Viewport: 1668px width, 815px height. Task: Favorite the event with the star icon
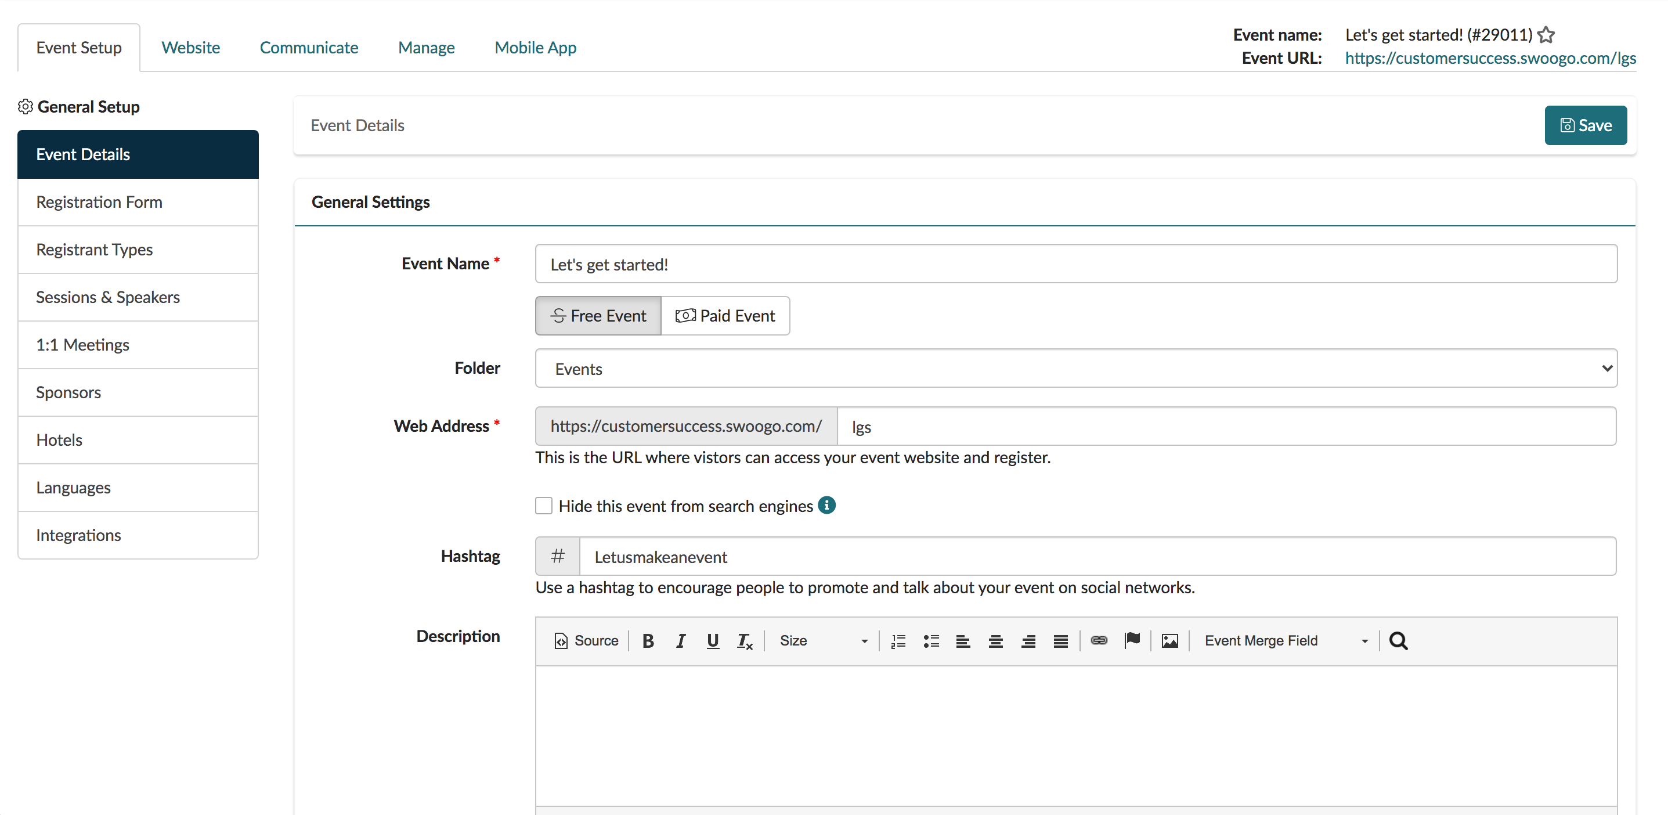coord(1546,34)
